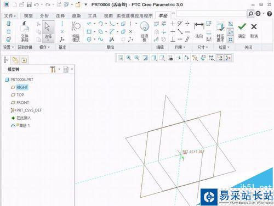The image size is (274, 206).
Task: Expand the 尺寸 group dropdown
Action: [202, 47]
